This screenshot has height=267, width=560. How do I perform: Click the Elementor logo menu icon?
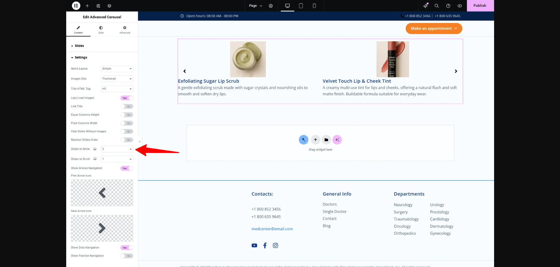pos(76,6)
